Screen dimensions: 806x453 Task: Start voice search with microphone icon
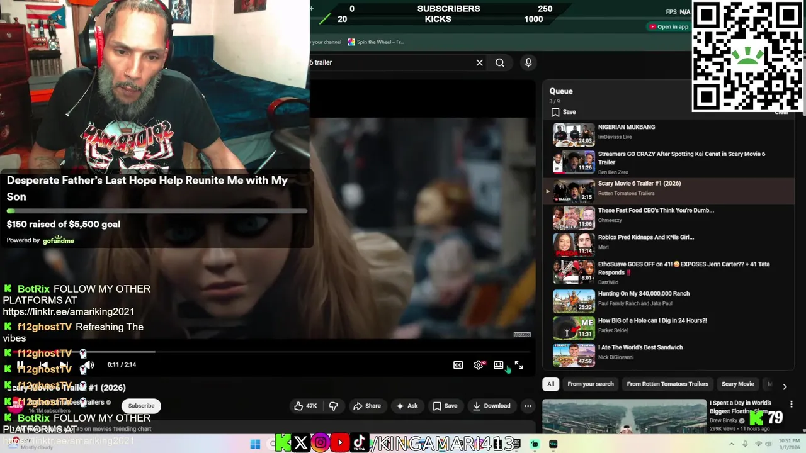[528, 62]
